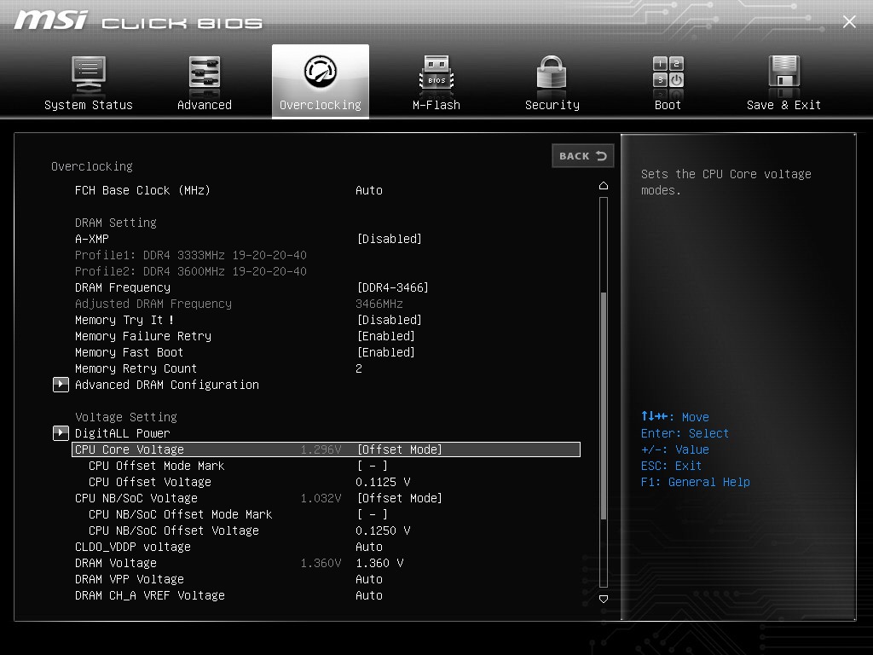Change CPU Offset Mode Mark [ - ] value

(x=373, y=466)
